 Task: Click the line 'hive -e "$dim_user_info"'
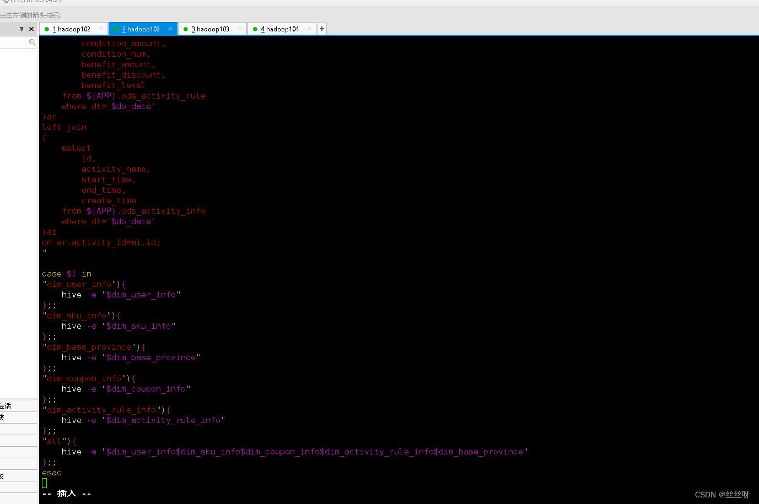coord(121,295)
